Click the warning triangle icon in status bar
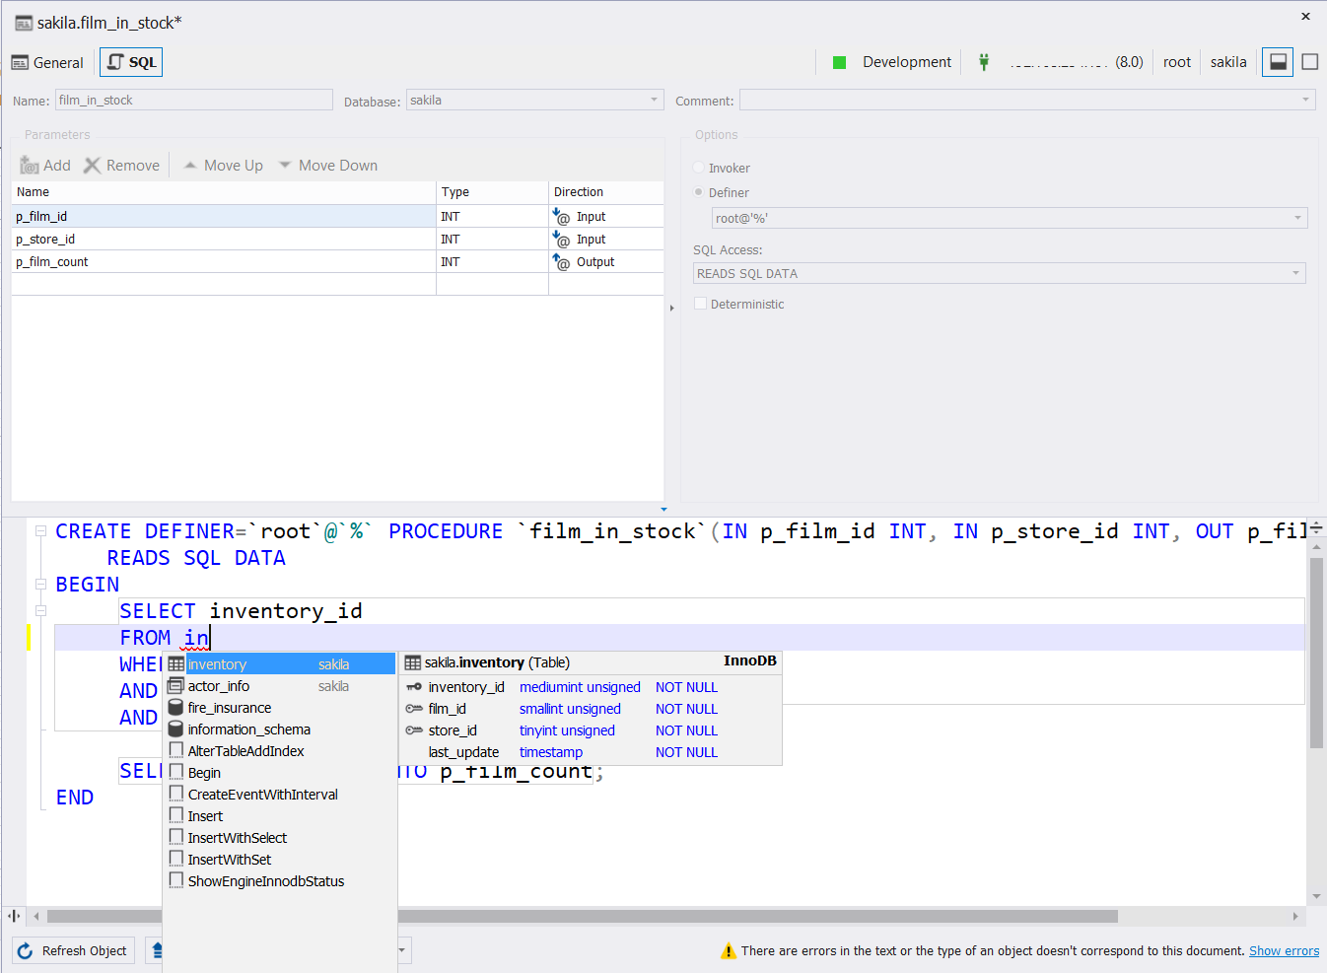 [729, 951]
